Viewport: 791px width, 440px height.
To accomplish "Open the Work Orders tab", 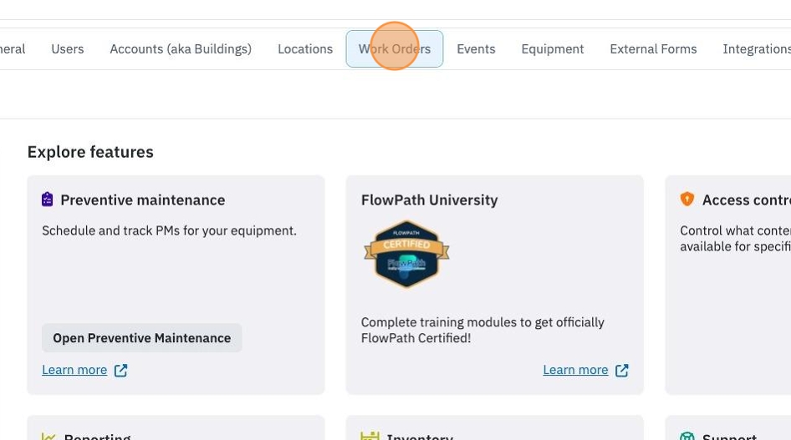I will 395,48.
